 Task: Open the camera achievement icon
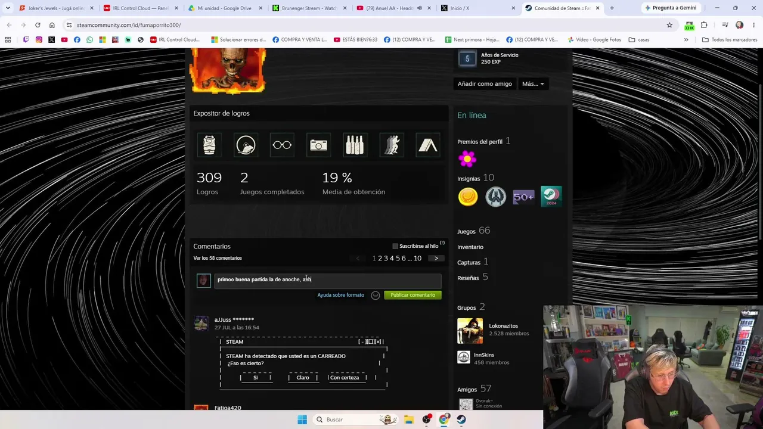(318, 145)
